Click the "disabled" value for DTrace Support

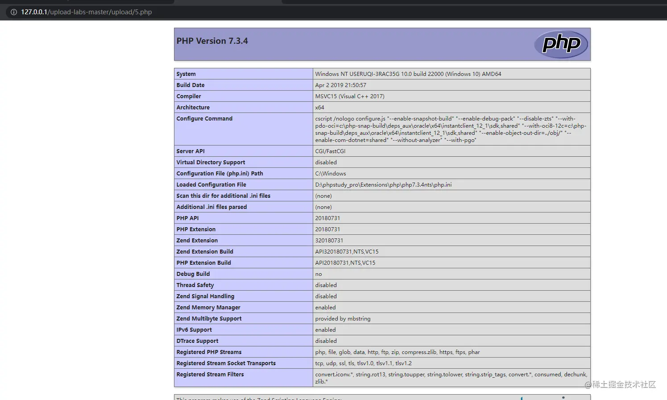coord(326,341)
